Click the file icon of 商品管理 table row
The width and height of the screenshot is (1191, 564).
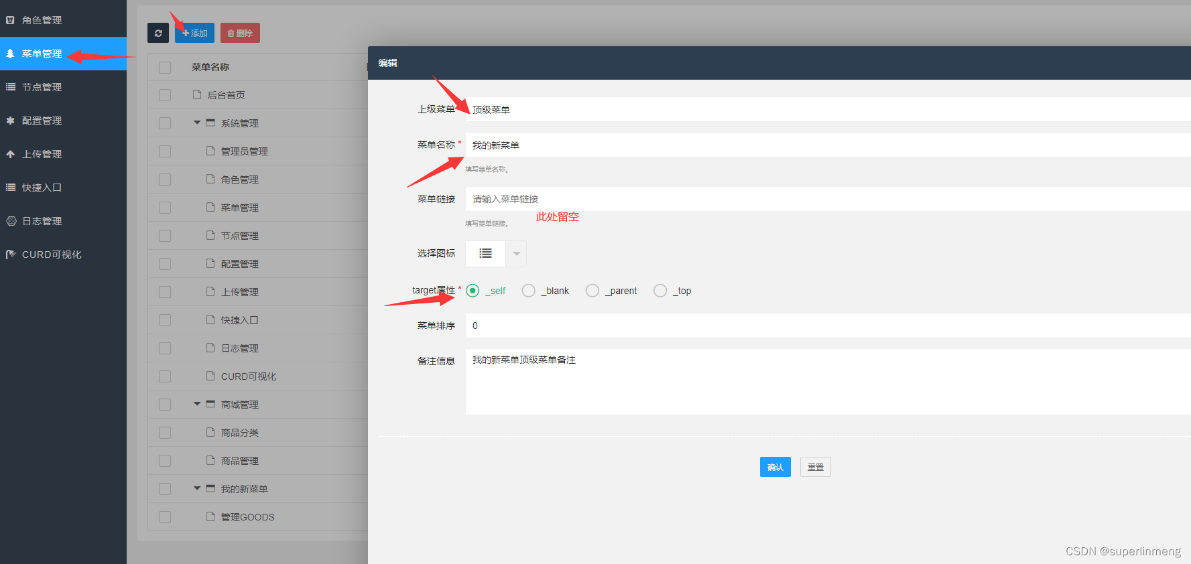pyautogui.click(x=210, y=460)
